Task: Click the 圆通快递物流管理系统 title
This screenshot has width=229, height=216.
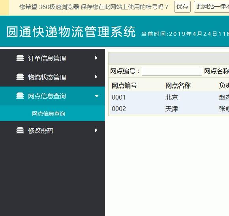Action: click(x=71, y=32)
